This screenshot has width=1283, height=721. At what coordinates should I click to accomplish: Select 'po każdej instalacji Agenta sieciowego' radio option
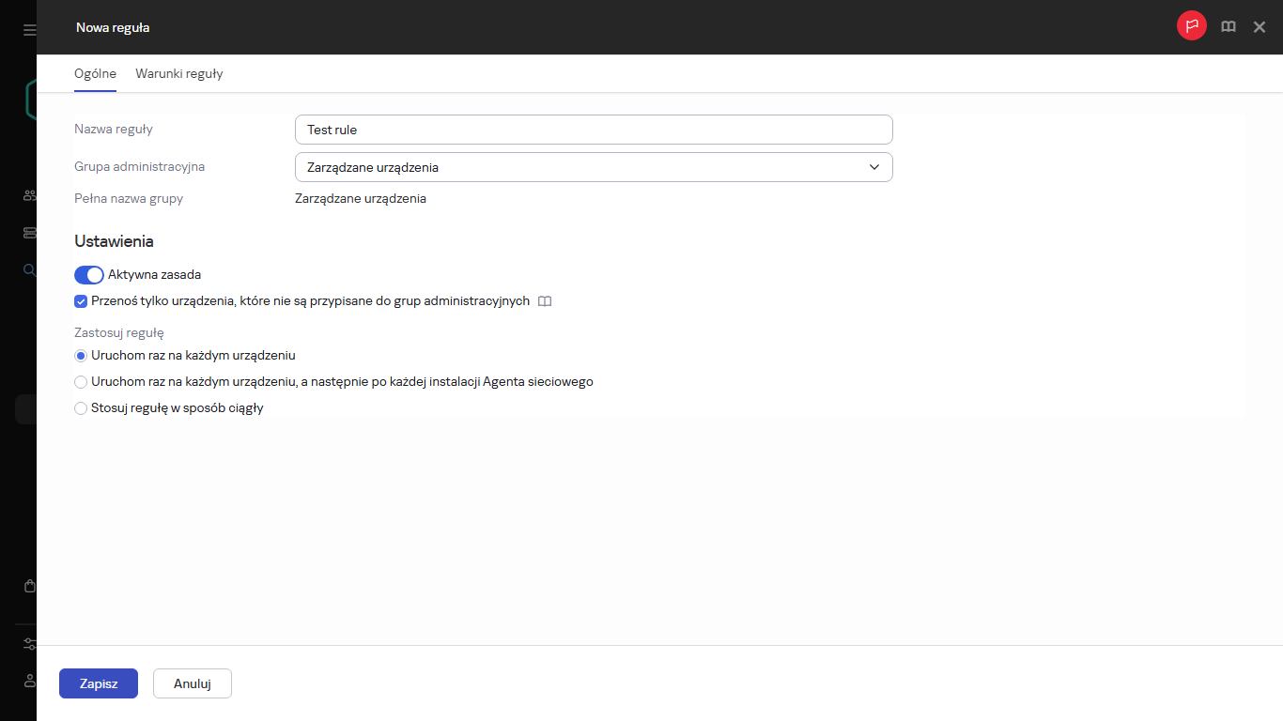(81, 382)
